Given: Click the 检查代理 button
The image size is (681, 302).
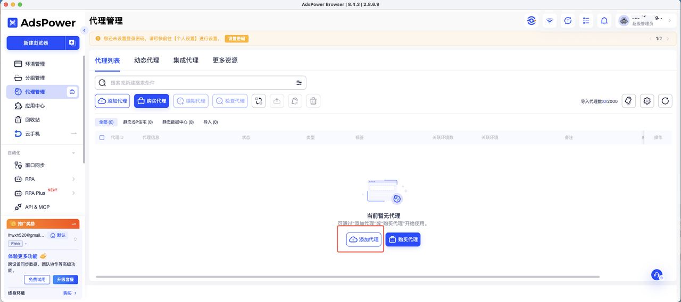Looking at the screenshot, I should tap(230, 101).
